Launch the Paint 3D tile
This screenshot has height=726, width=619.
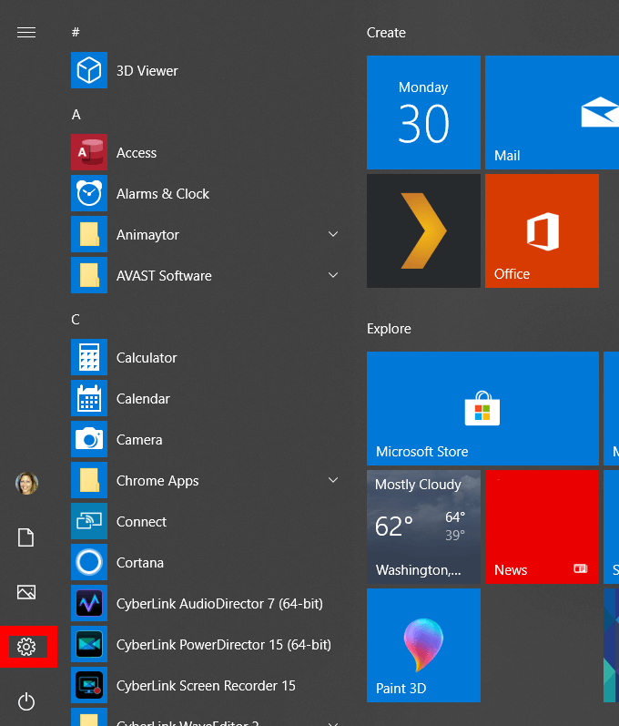[x=423, y=645]
